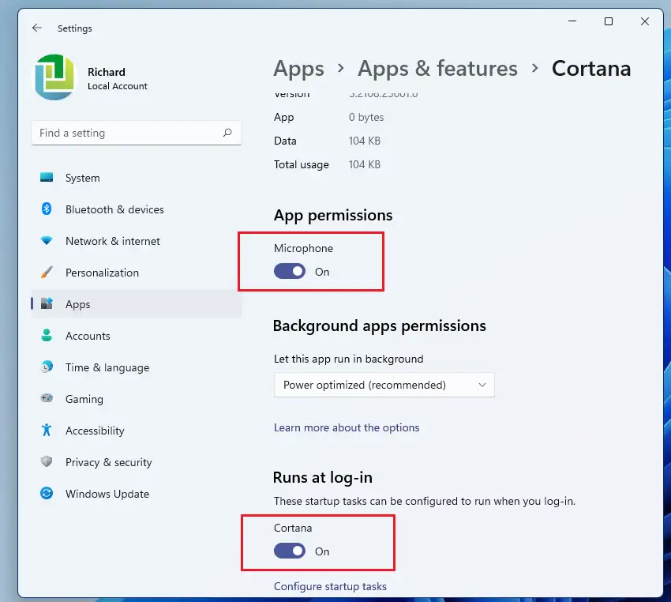The image size is (671, 602).
Task: Disable Cortana run at log-in toggle
Action: pyautogui.click(x=290, y=551)
